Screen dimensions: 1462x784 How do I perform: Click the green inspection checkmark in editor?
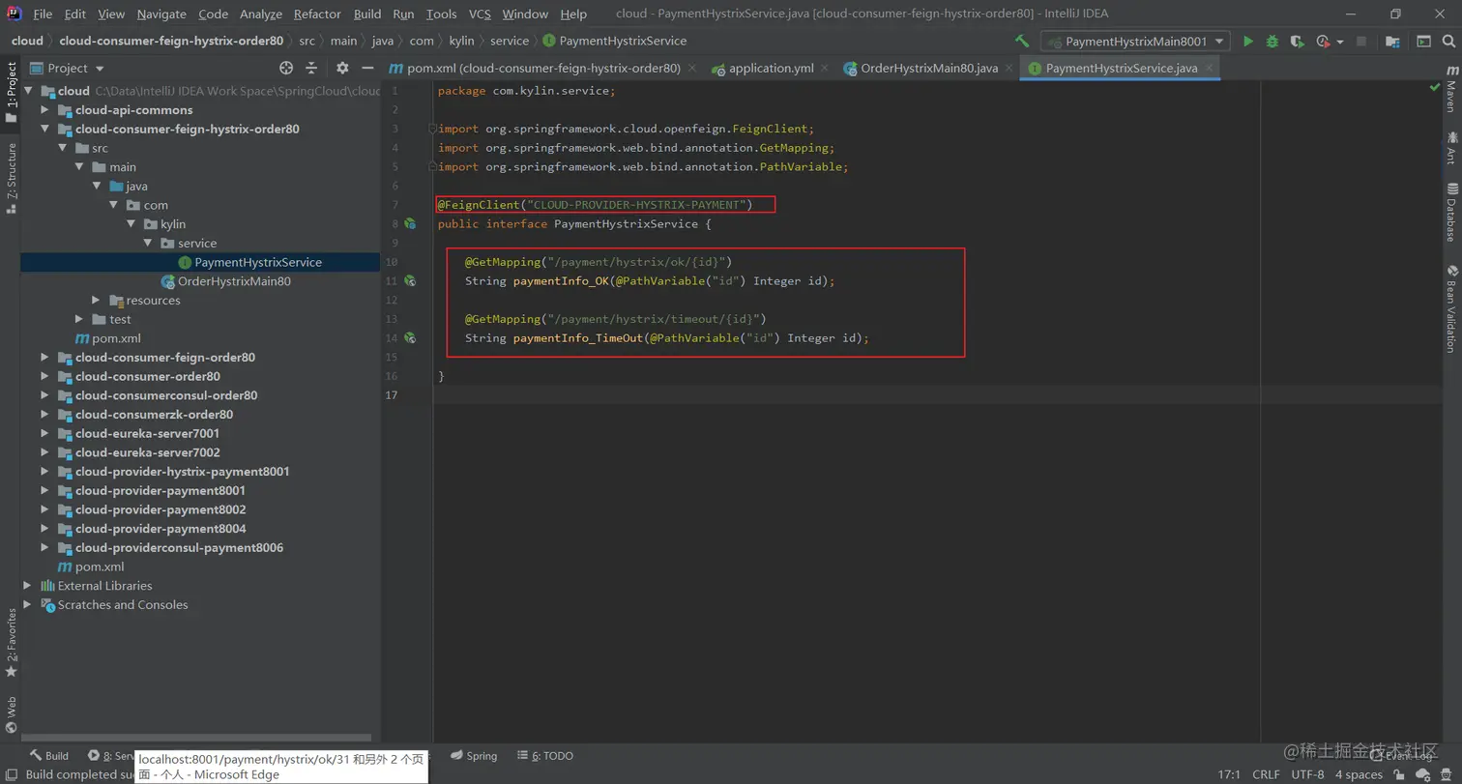(x=1434, y=87)
